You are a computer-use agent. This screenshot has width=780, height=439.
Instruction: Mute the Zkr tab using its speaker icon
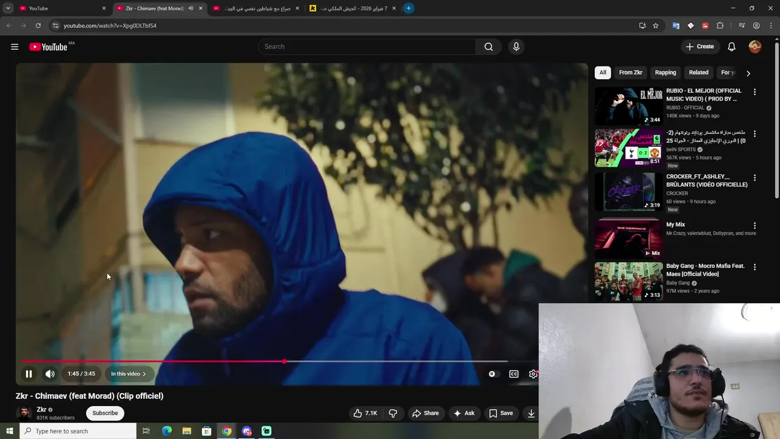click(x=191, y=9)
